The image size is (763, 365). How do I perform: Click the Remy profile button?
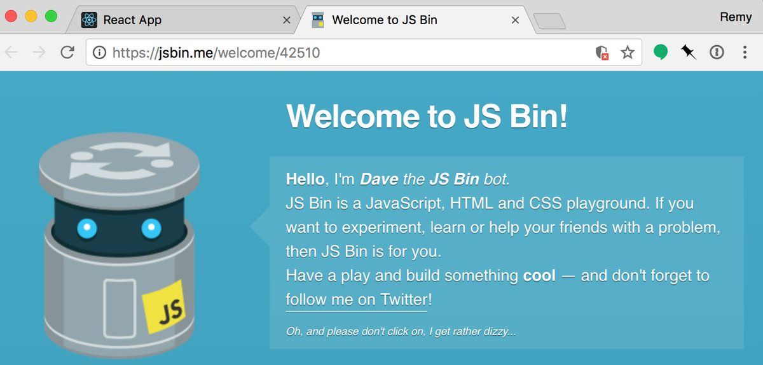click(x=736, y=17)
